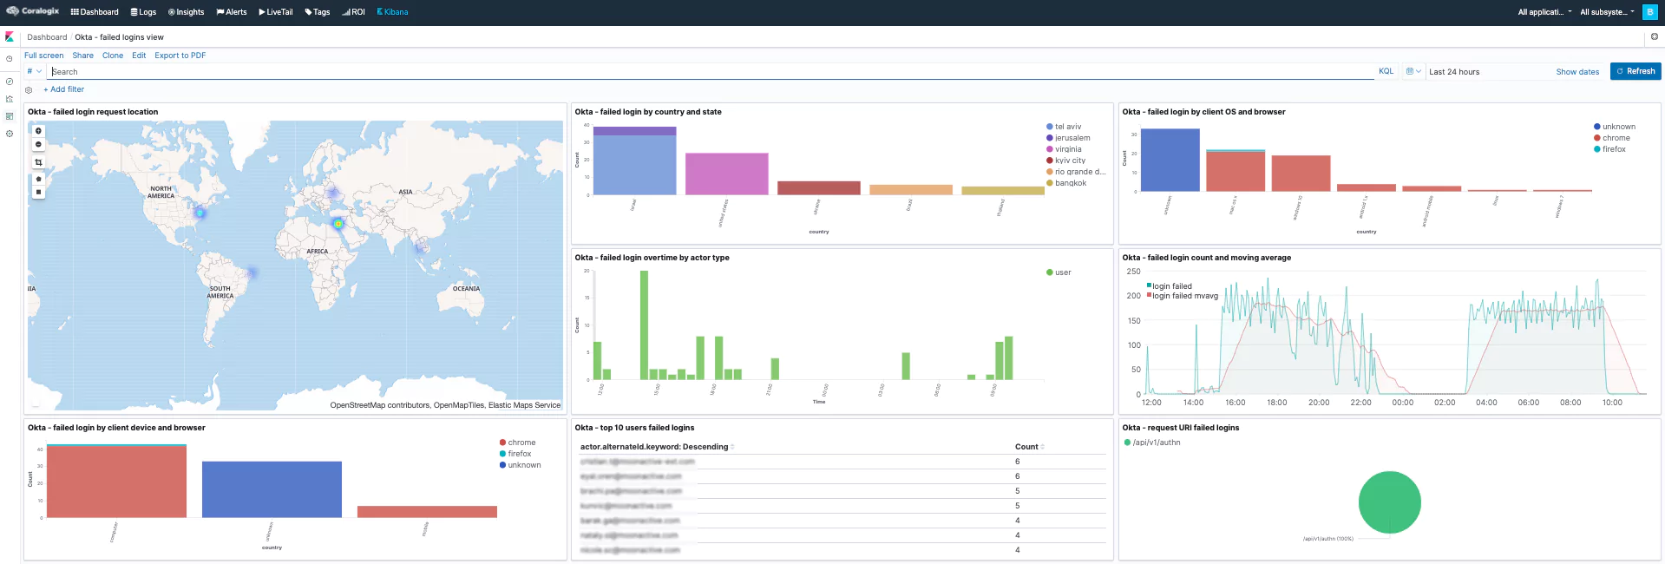Toggle bangkok legend item

pyautogui.click(x=1066, y=183)
